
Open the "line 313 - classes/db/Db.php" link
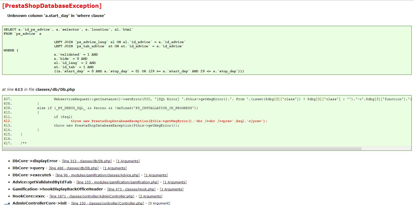coord(87,161)
